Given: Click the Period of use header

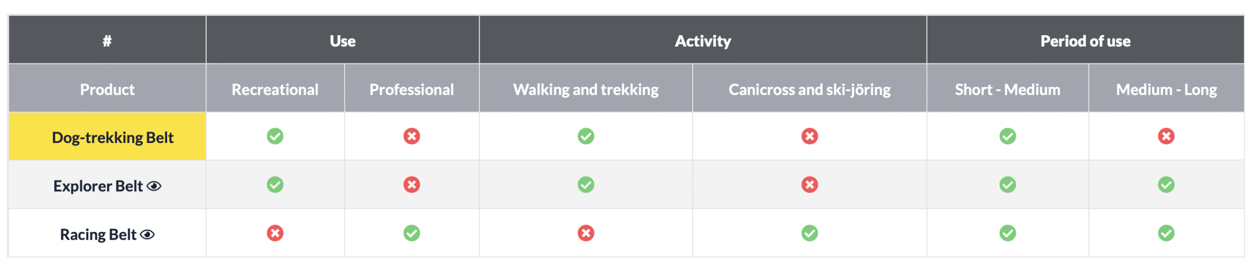Looking at the screenshot, I should pyautogui.click(x=1085, y=41).
